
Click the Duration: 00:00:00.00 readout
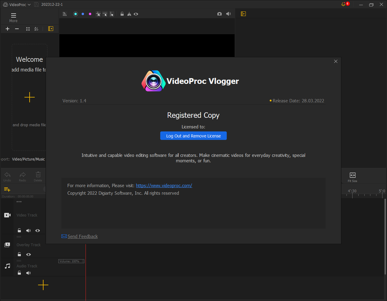pos(18,196)
